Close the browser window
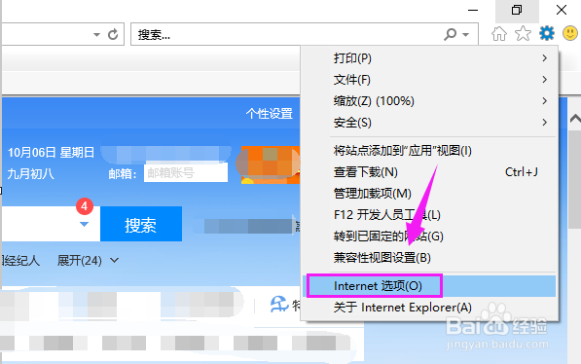Screen dimensions: 581x364 click(x=562, y=10)
